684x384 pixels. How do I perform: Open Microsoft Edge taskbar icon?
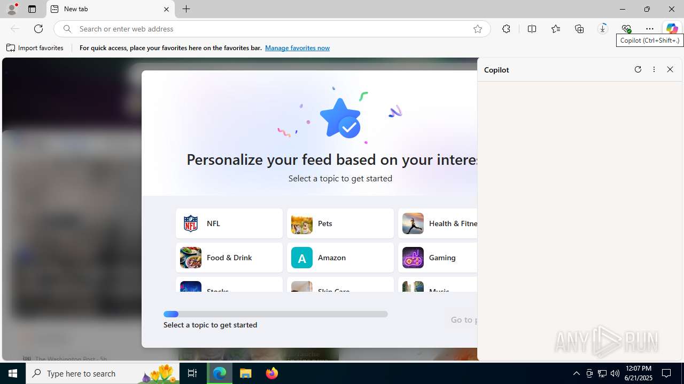[x=220, y=373]
